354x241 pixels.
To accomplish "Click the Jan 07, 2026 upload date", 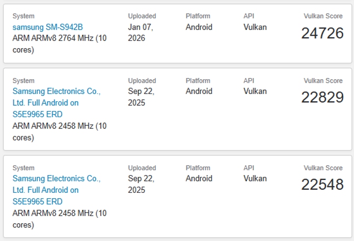I will [x=140, y=32].
